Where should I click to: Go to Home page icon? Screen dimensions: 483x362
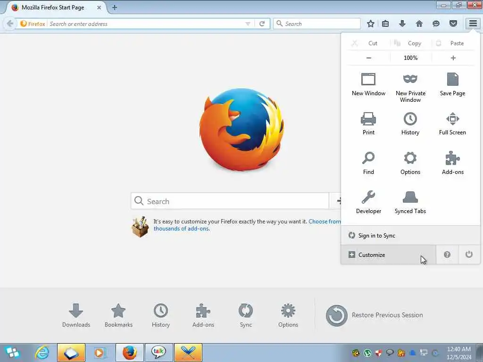[x=419, y=24]
